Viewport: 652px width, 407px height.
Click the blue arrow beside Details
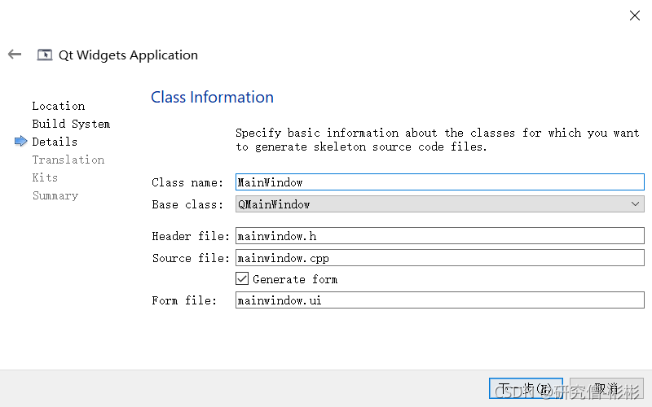pos(21,141)
